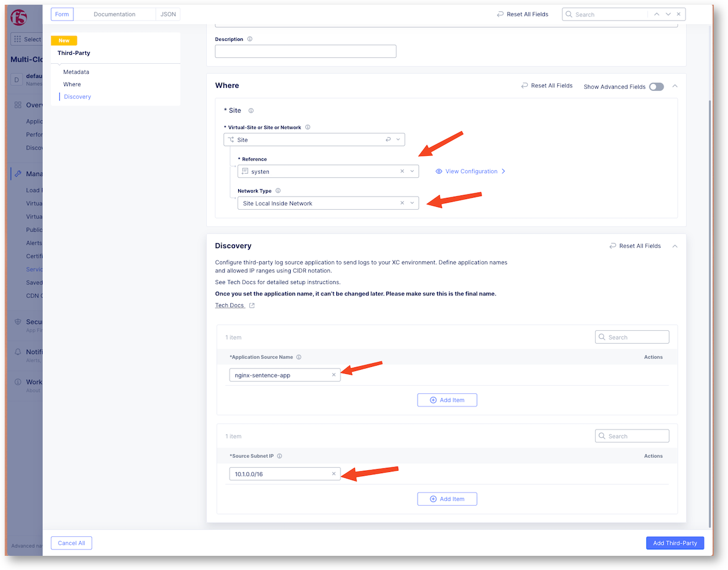
Task: Click the previous search result up chevron
Action: pyautogui.click(x=656, y=14)
